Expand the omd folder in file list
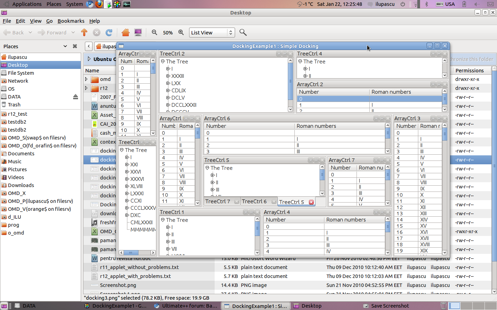The height and width of the screenshot is (310, 497). pos(86,79)
